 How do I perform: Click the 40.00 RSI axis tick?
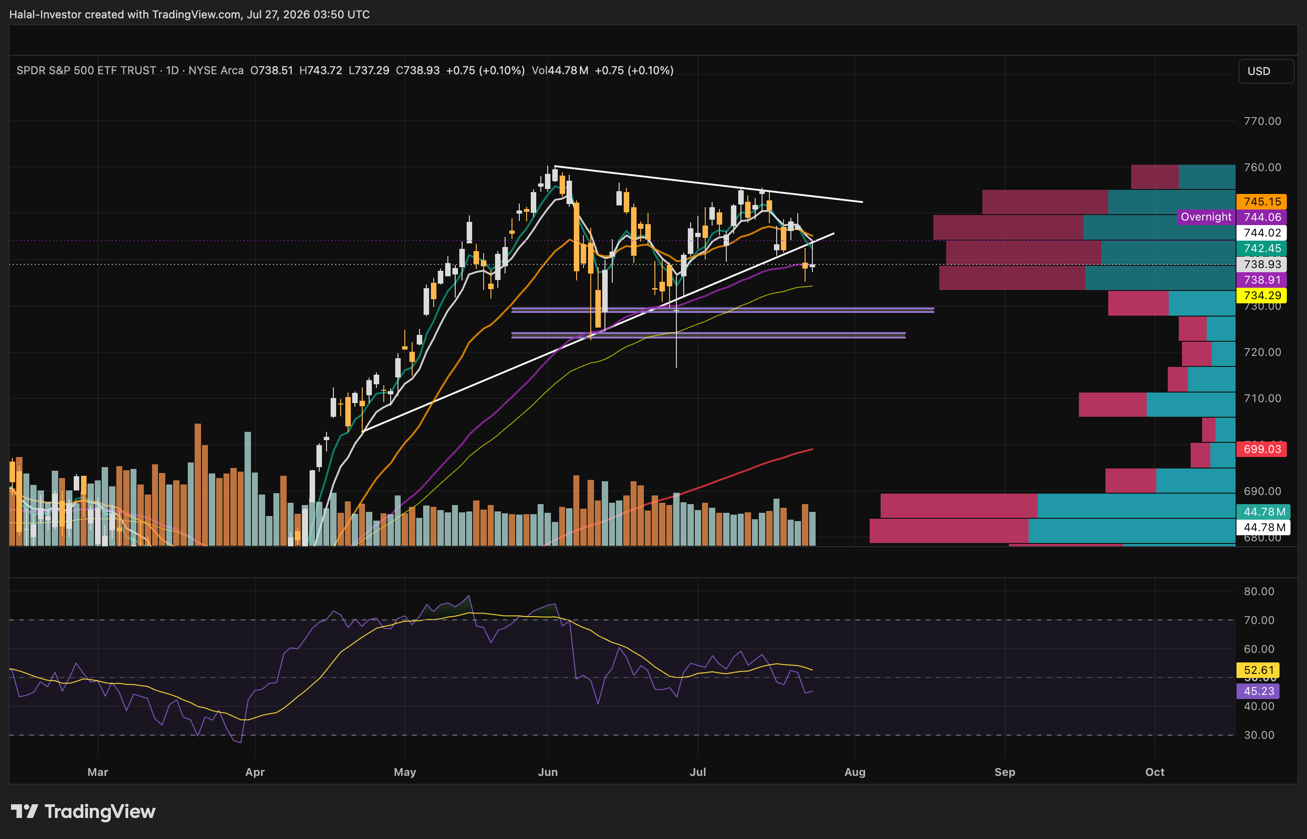coord(1259,706)
